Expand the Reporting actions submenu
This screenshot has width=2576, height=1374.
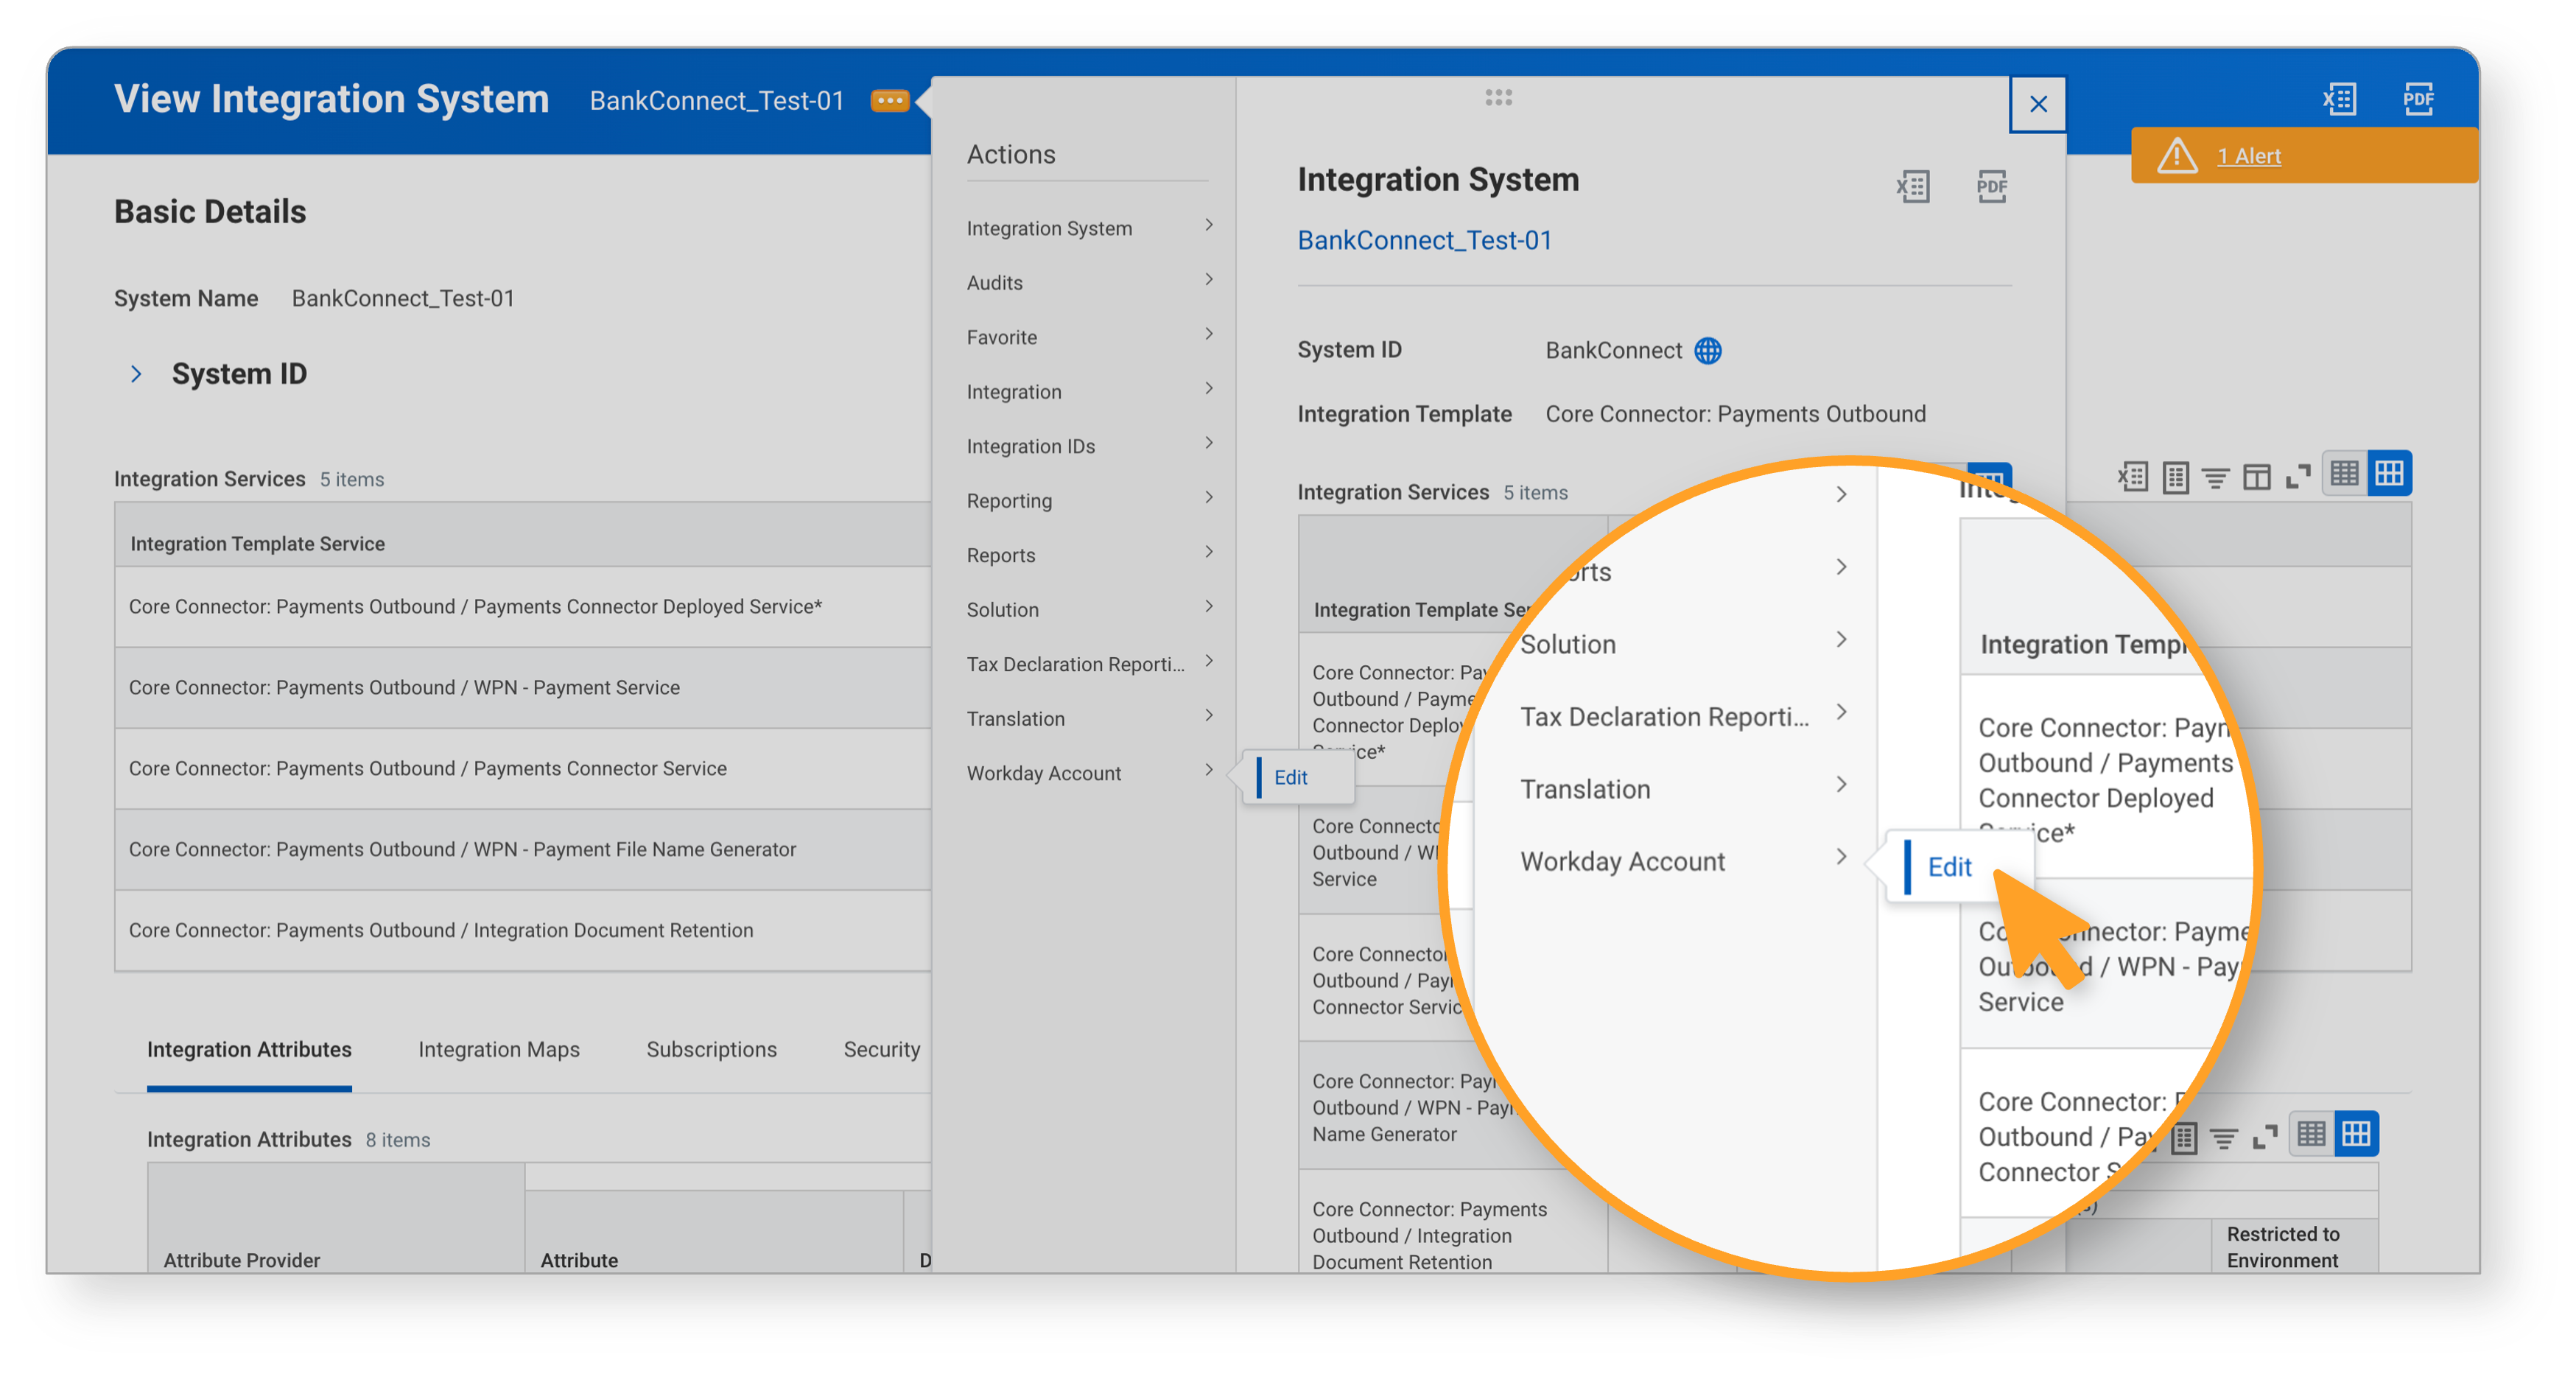(1088, 500)
